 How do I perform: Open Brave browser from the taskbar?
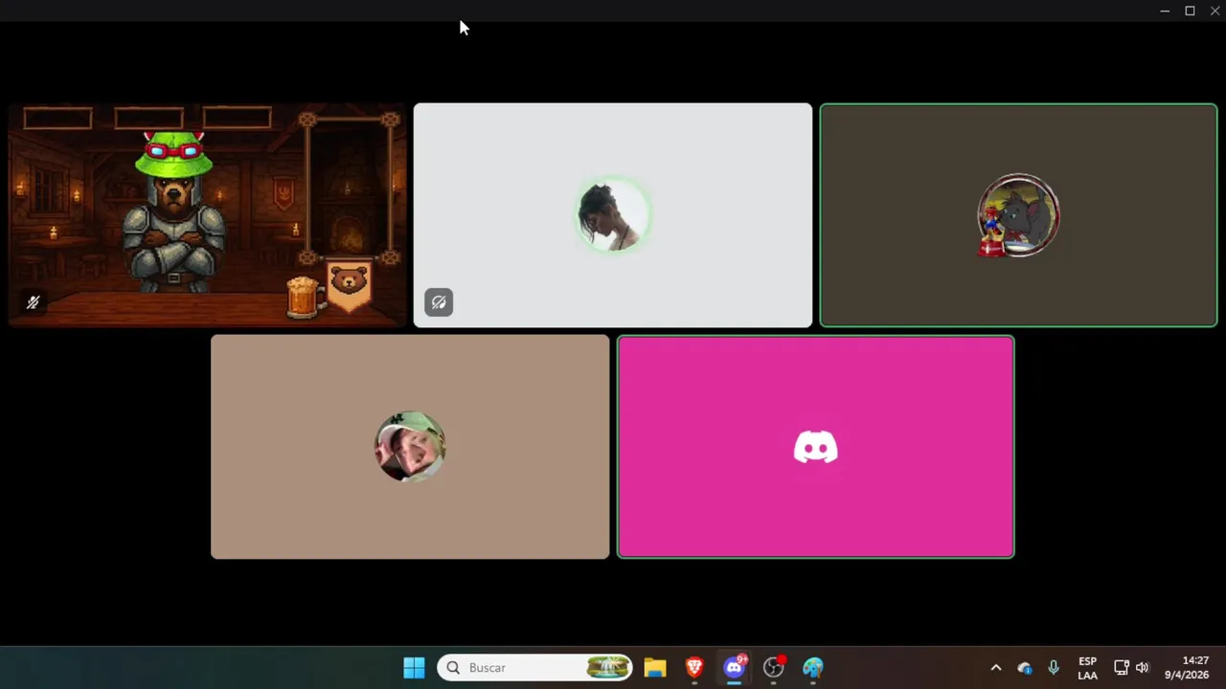pos(694,667)
